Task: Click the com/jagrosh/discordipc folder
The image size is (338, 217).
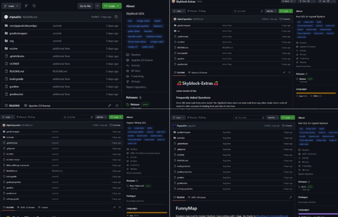Action: point(23,25)
